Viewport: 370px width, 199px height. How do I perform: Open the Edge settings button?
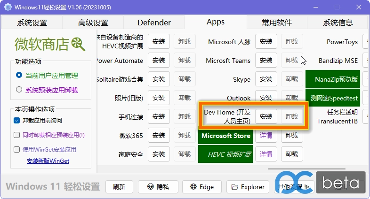pos(202,187)
